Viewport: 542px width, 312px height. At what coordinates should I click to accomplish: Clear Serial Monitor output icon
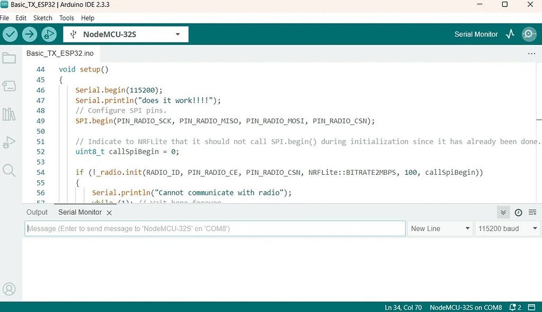[532, 212]
